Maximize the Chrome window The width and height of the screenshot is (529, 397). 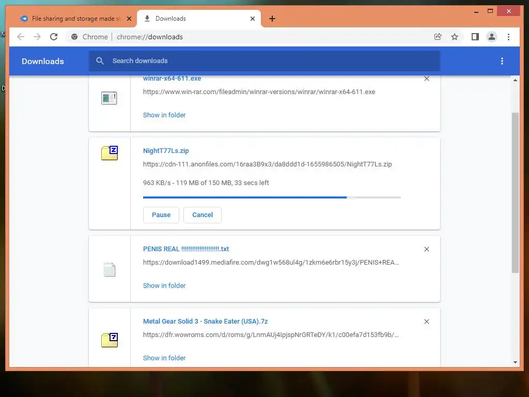point(490,11)
